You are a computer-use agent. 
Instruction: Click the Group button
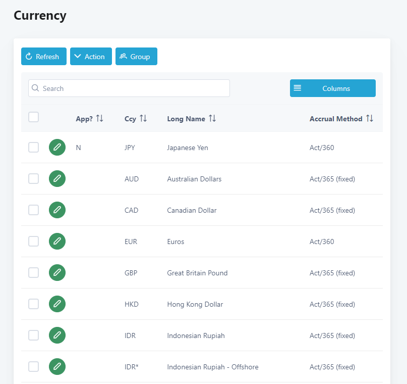coord(136,57)
